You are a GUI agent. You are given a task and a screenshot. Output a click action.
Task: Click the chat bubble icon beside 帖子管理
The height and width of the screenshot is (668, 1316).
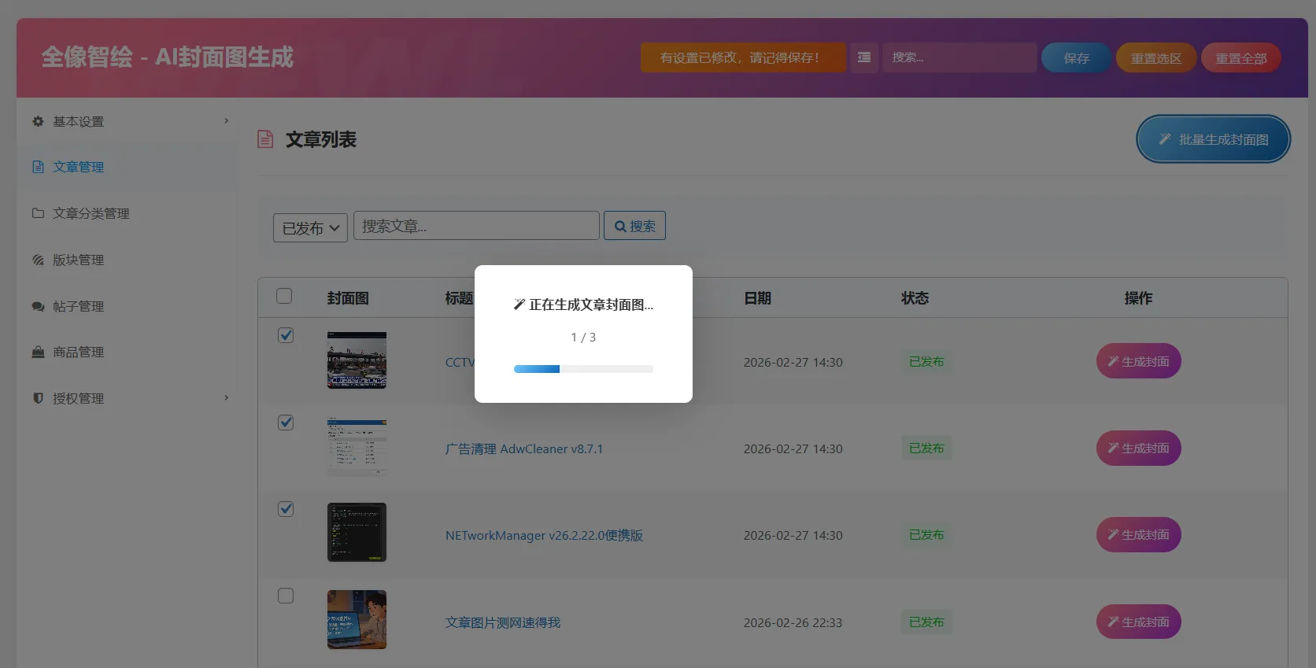pos(38,306)
